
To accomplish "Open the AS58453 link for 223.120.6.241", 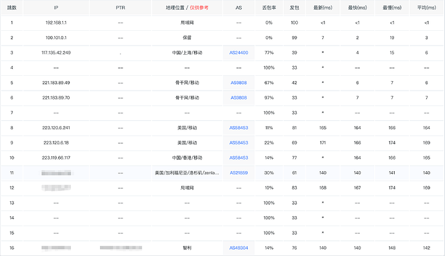I will (239, 128).
